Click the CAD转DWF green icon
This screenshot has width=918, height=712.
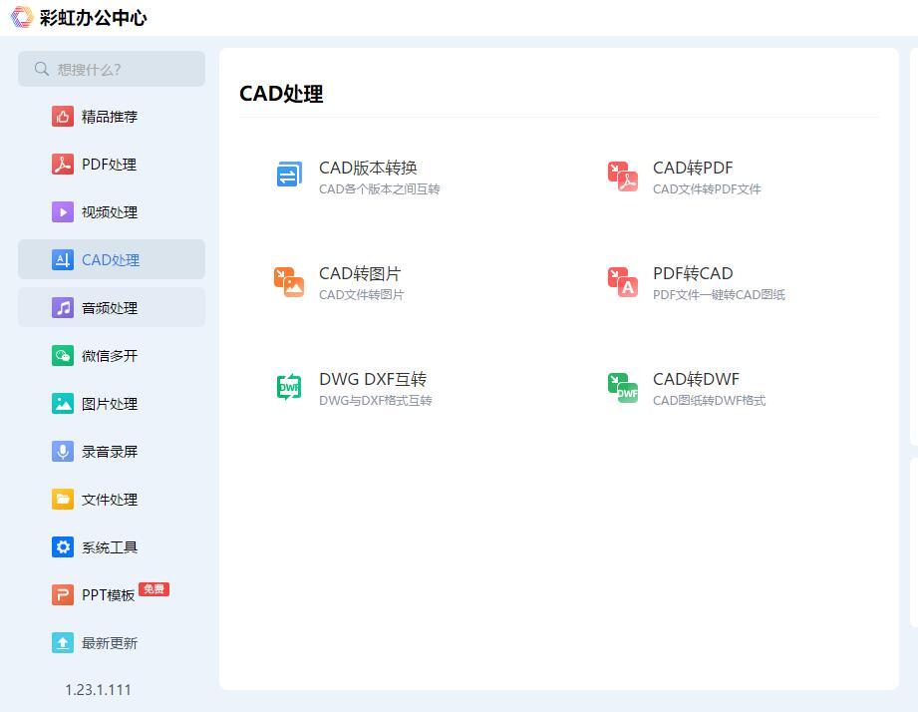click(x=622, y=388)
